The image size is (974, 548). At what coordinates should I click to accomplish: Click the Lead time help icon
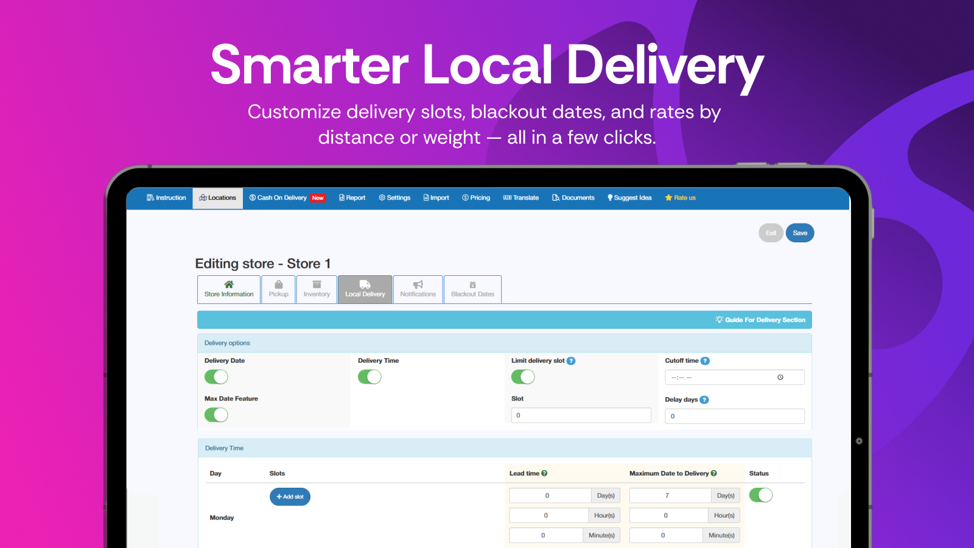tap(544, 473)
